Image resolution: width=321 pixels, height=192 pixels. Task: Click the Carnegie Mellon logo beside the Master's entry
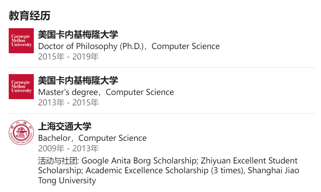[21, 87]
